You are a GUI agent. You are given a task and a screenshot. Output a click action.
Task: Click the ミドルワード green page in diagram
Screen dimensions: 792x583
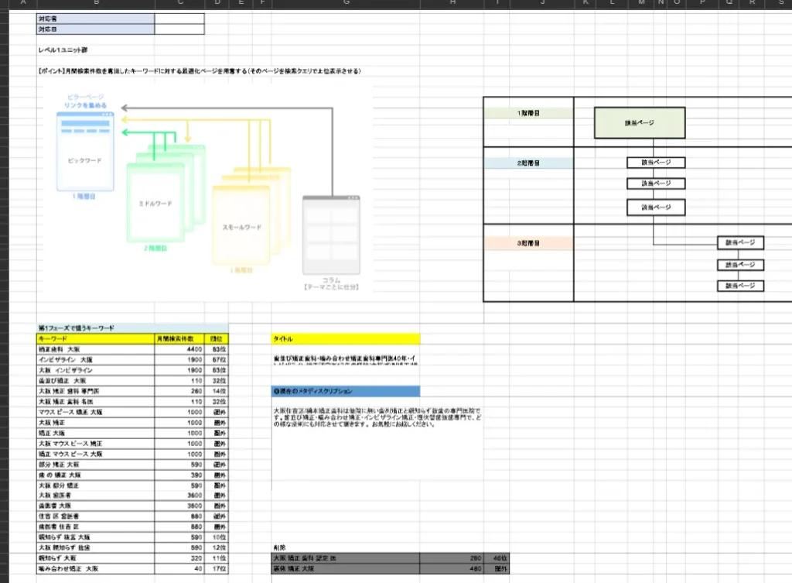point(155,204)
